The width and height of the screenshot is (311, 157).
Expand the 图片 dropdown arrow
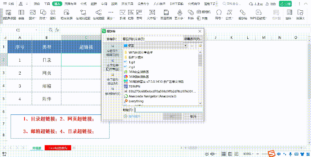[x=36, y=18]
